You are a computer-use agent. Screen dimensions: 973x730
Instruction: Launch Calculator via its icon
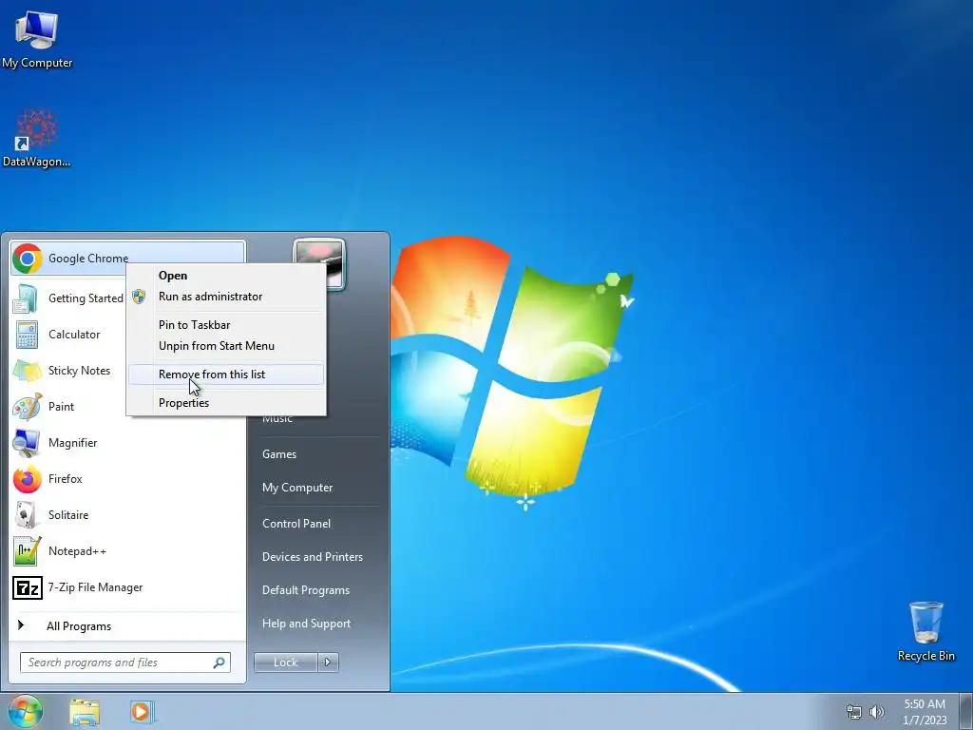click(x=27, y=335)
